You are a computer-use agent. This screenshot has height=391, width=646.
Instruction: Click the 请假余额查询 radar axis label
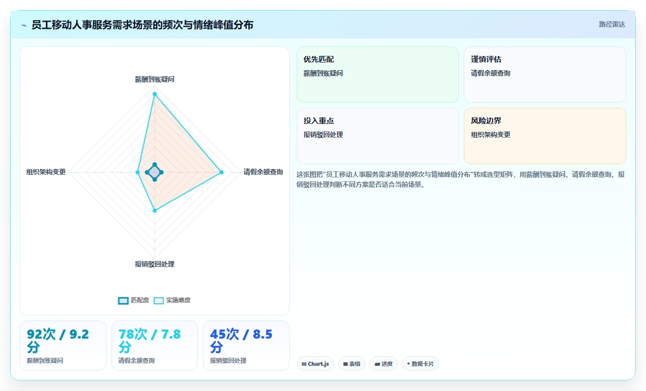263,172
